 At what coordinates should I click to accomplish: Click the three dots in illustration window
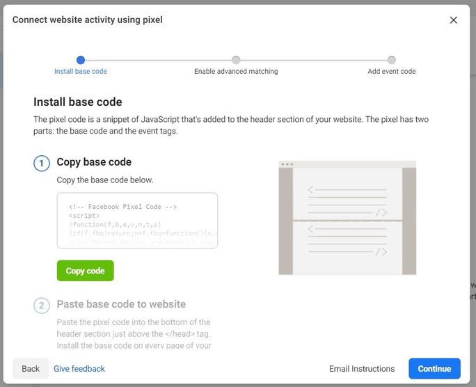tap(287, 165)
